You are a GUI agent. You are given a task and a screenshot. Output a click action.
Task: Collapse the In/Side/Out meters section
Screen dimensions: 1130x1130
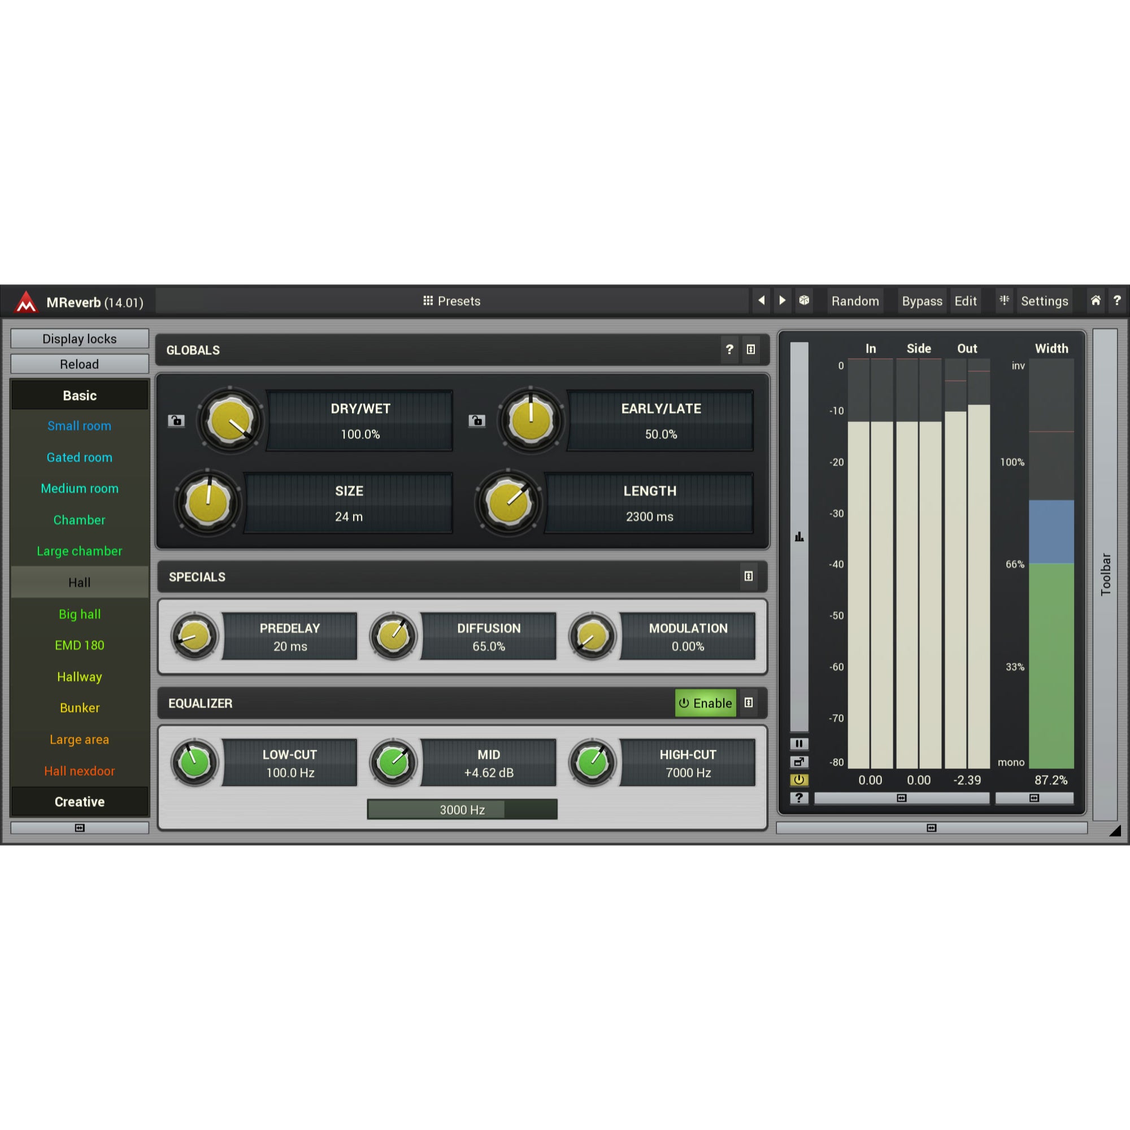901,798
